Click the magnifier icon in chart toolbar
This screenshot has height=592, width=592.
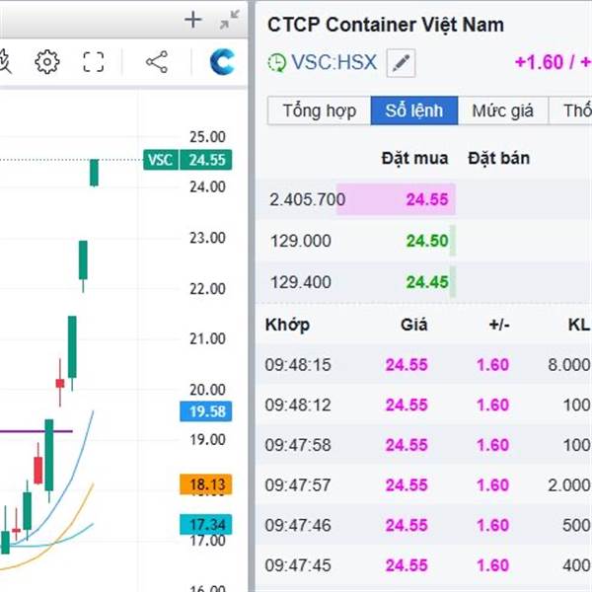point(5,61)
